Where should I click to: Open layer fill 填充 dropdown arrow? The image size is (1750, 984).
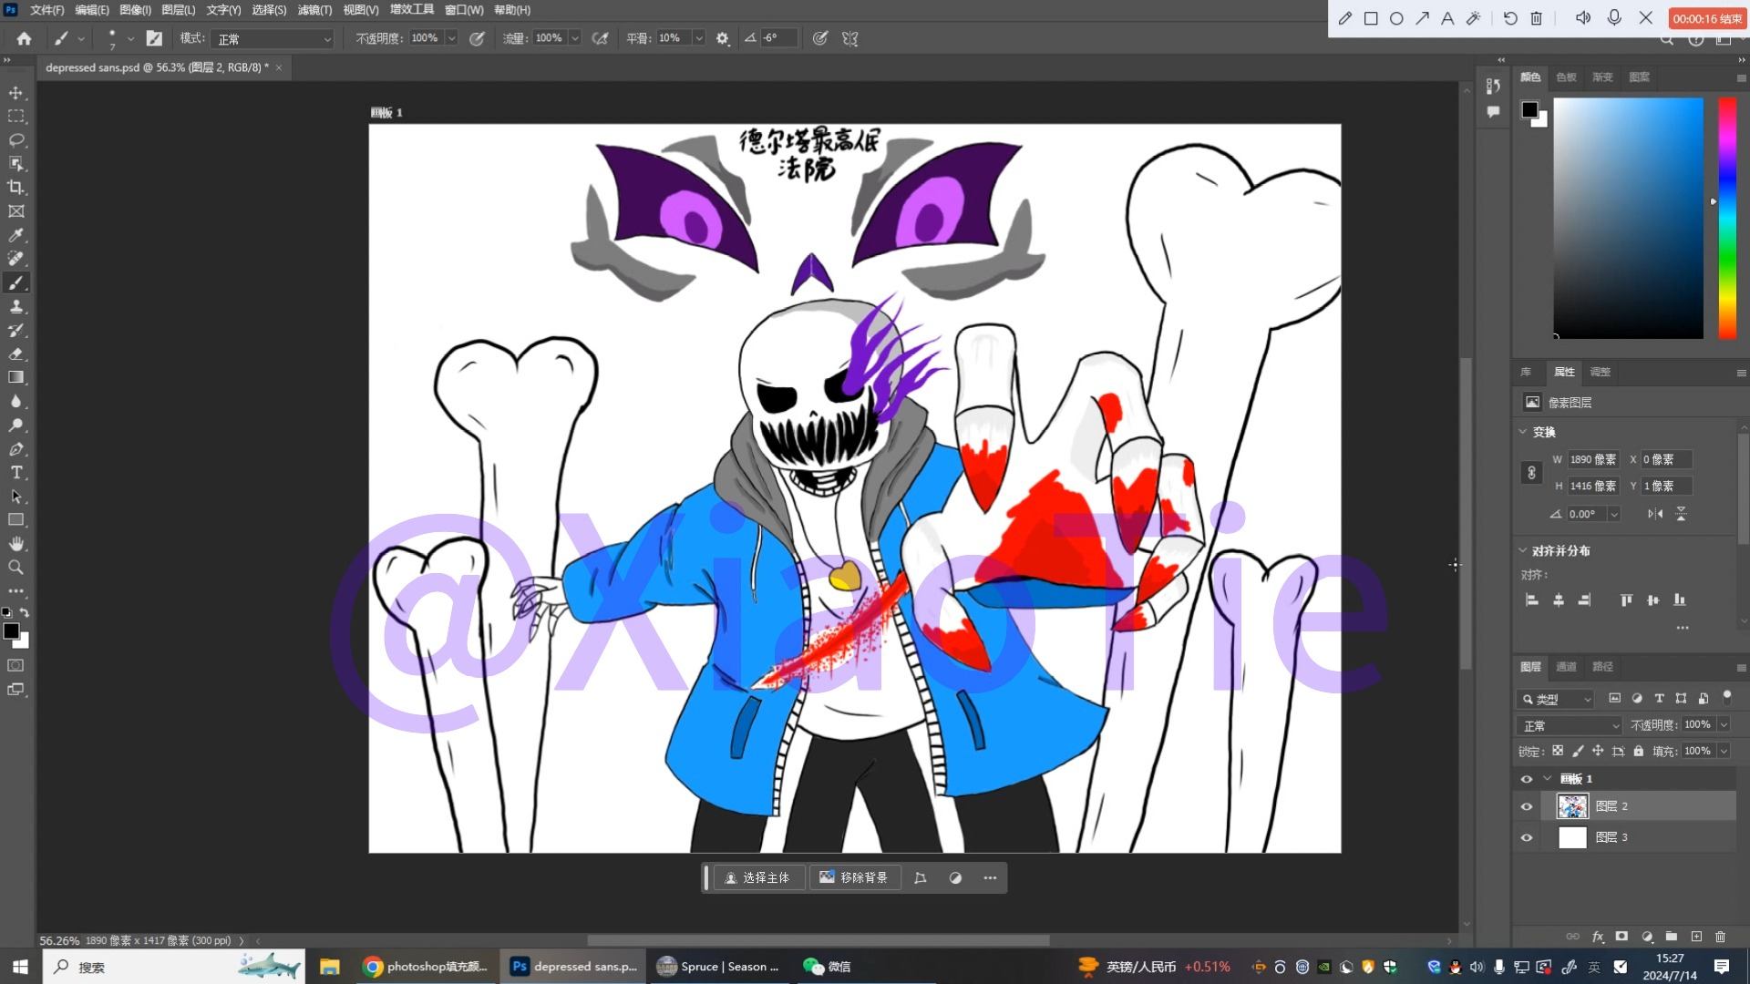point(1724,751)
